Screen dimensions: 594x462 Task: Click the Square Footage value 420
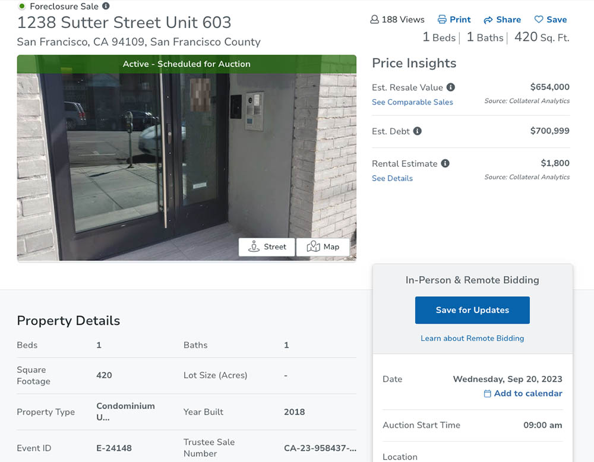(104, 375)
